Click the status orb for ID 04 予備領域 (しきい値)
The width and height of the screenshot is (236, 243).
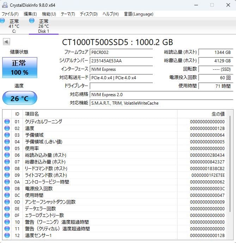(7, 142)
